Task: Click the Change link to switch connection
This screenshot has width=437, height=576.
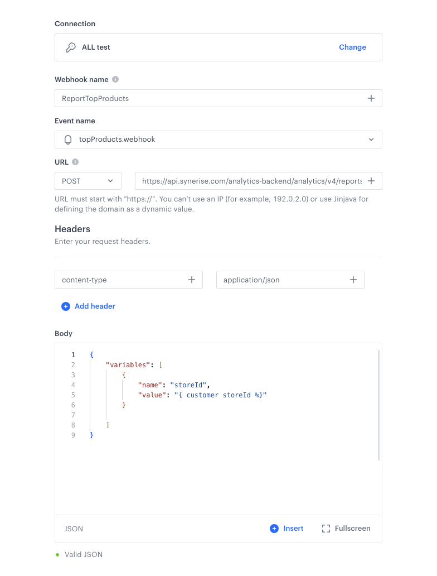Action: [352, 47]
